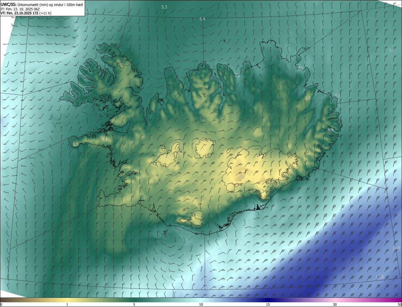Click the '0' tick label on the colorbar
This screenshot has width=402, height=307.
coord(1,304)
